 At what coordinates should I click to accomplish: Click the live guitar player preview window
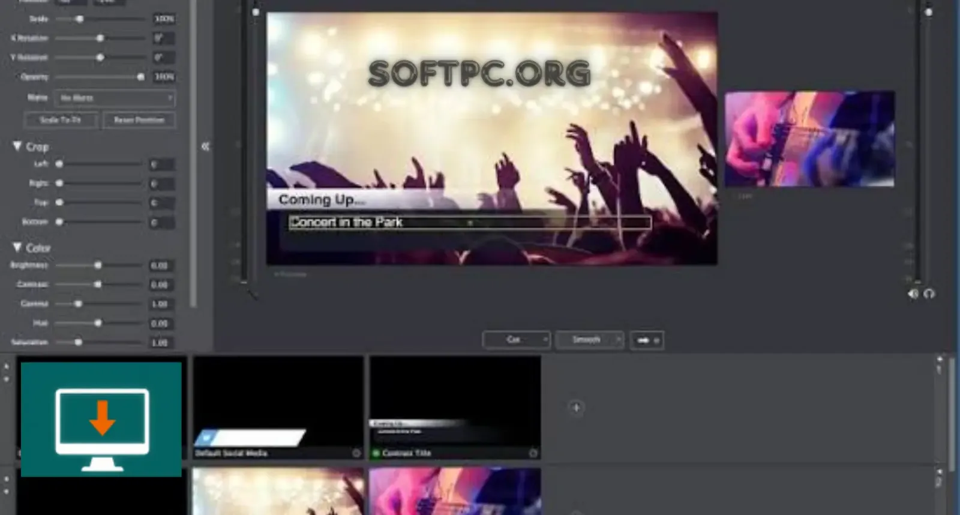pos(810,139)
